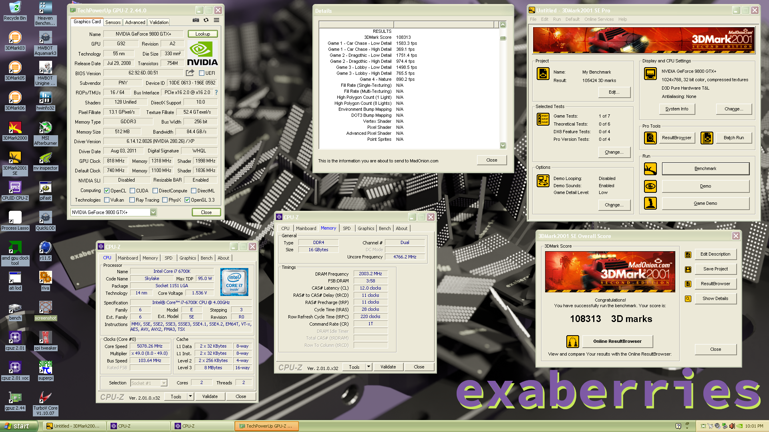Click the Online ResultBrowser button
This screenshot has height=432, width=769.
point(617,341)
